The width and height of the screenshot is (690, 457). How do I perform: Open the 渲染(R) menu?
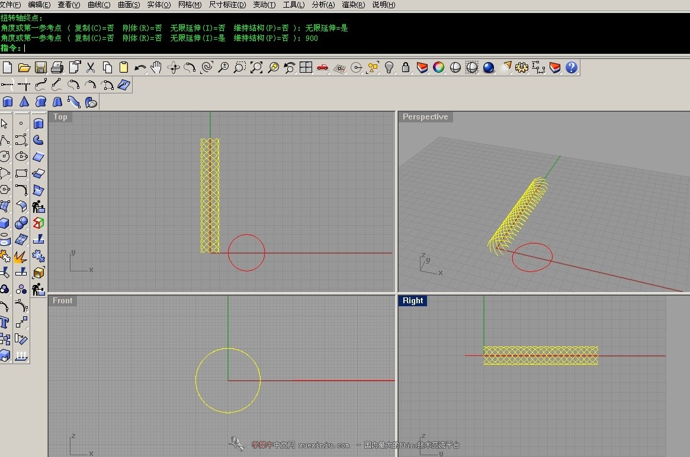tap(354, 5)
